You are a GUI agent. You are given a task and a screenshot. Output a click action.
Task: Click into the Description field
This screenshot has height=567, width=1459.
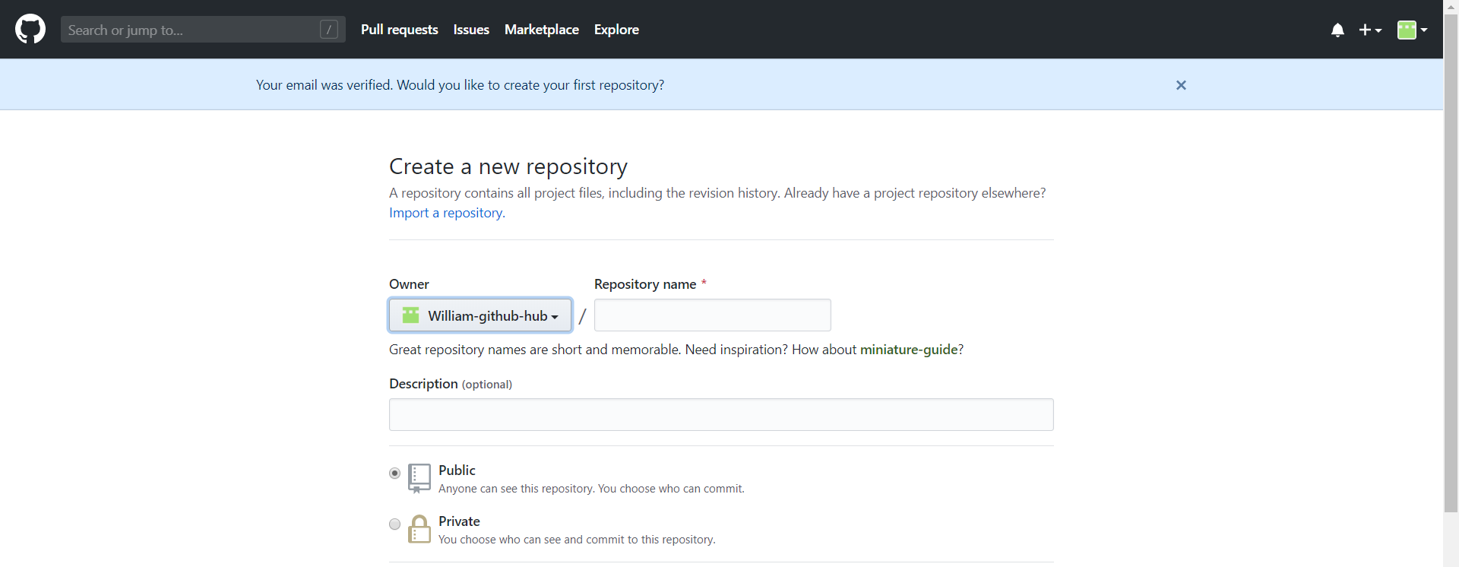tap(721, 415)
